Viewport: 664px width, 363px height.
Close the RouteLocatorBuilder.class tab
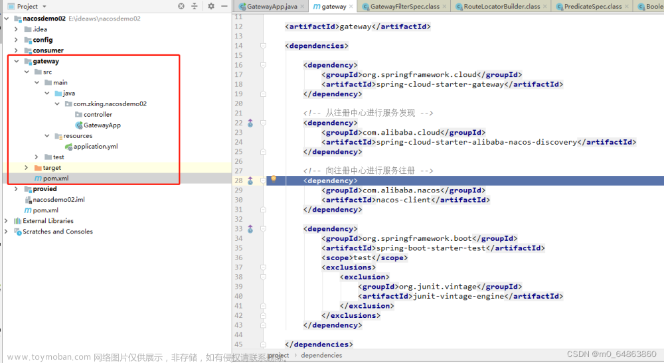click(545, 7)
